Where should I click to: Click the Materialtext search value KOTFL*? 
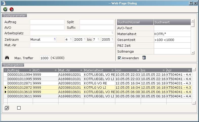point(172,34)
